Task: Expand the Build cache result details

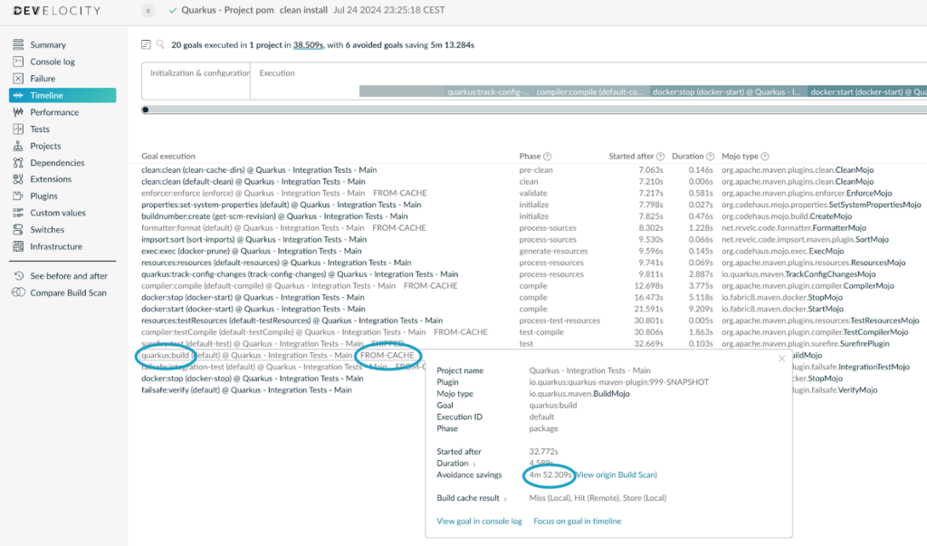Action: pos(505,499)
